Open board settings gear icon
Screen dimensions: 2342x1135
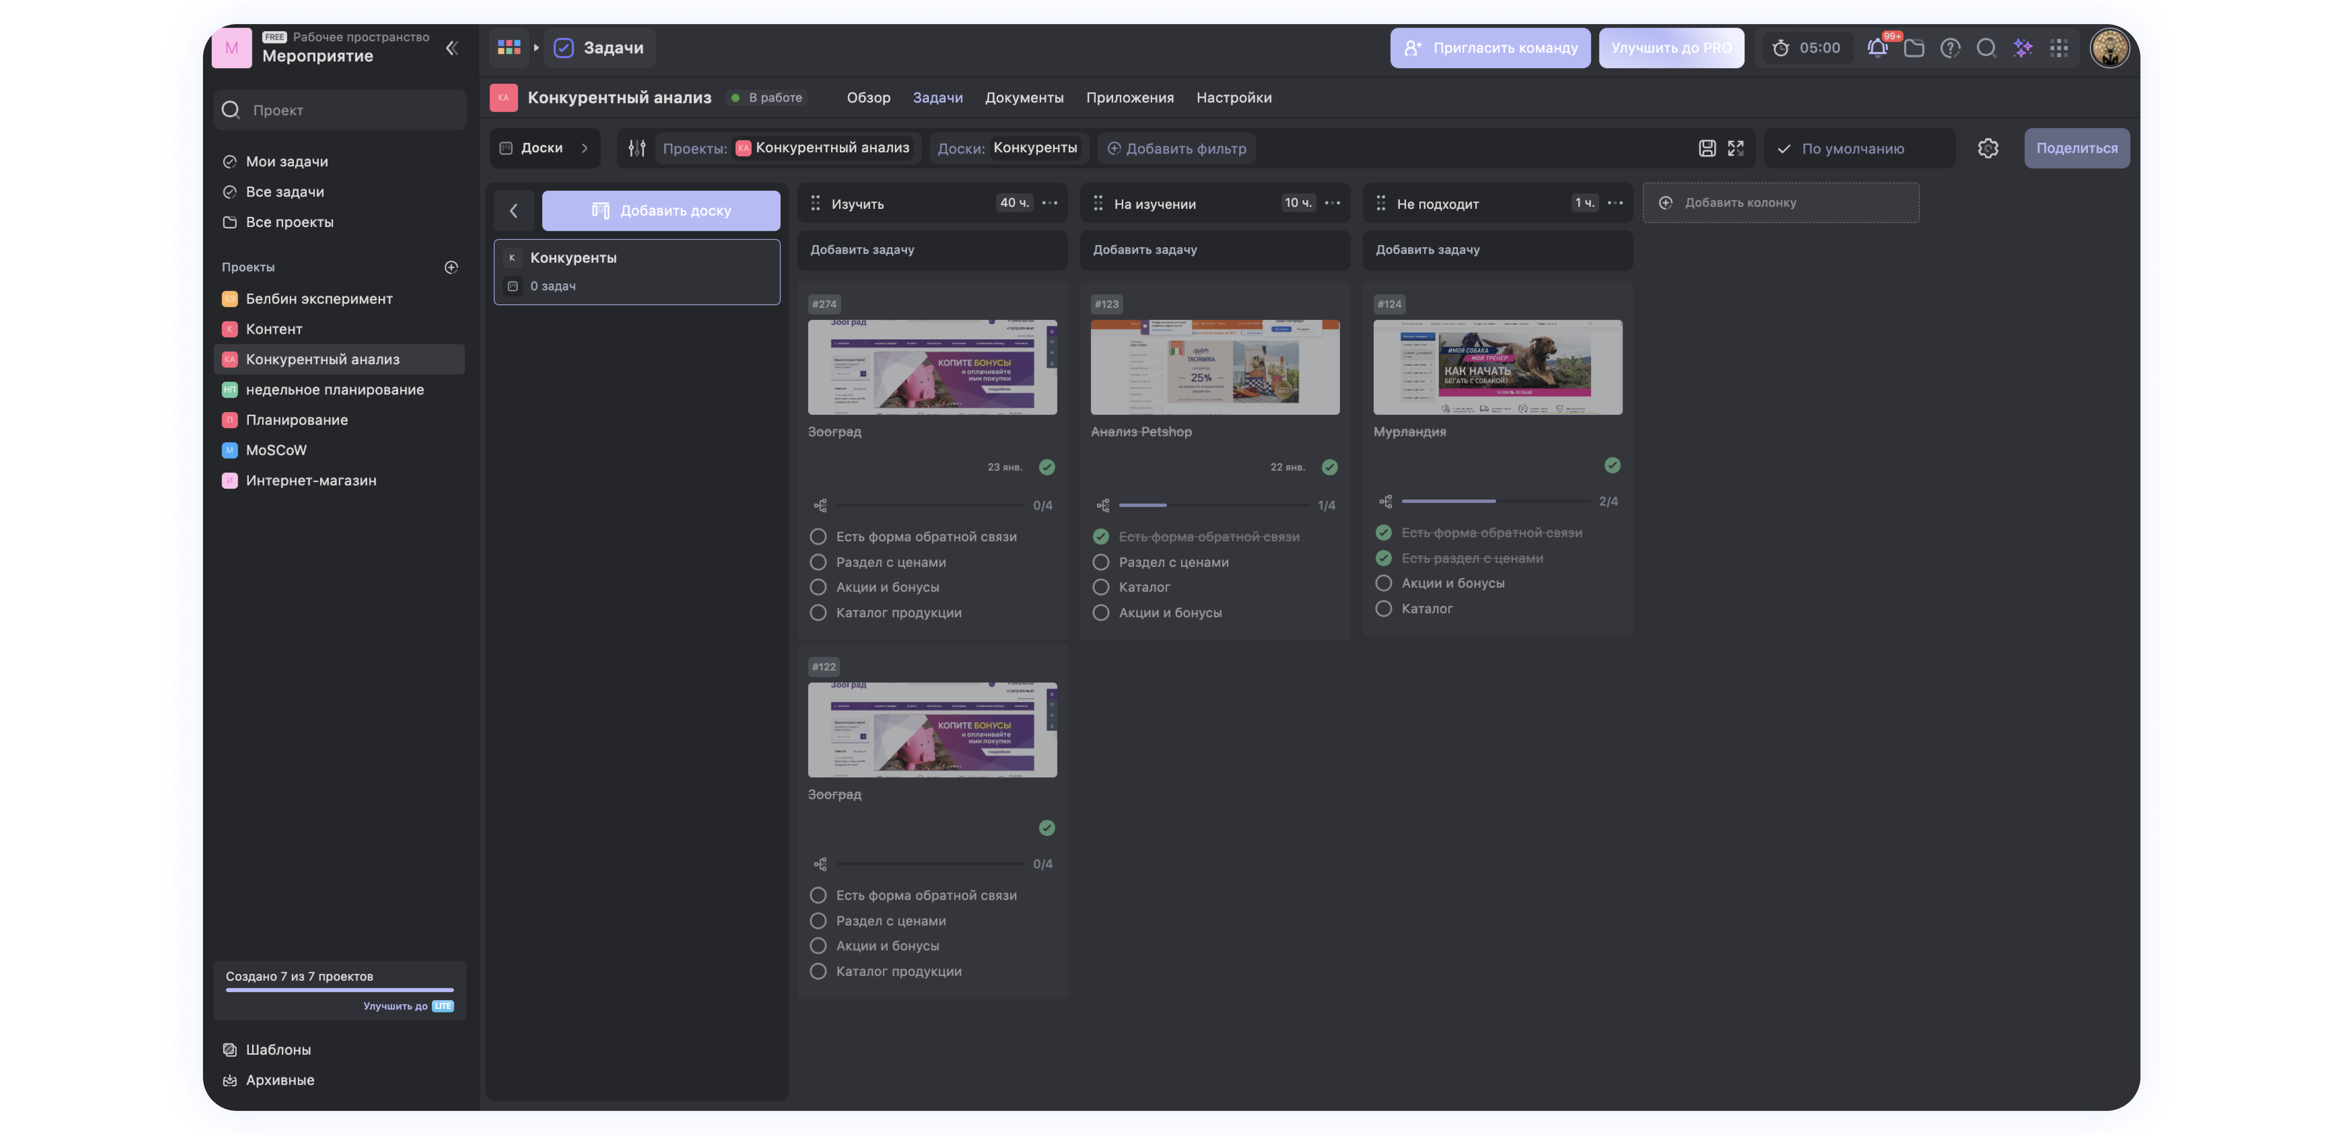(1988, 148)
